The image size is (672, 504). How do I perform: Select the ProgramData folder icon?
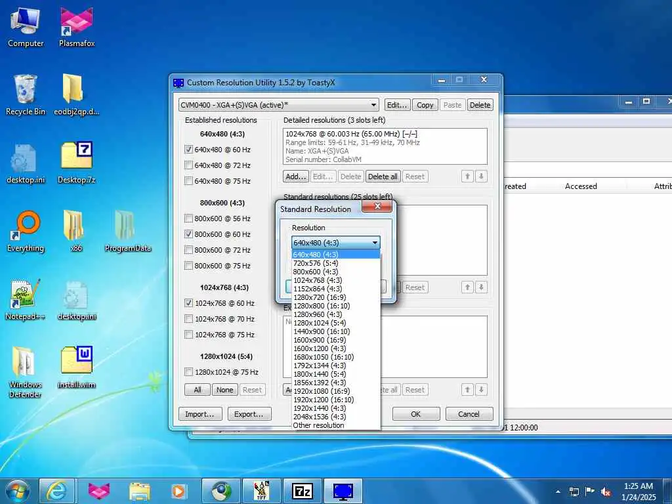(x=128, y=232)
